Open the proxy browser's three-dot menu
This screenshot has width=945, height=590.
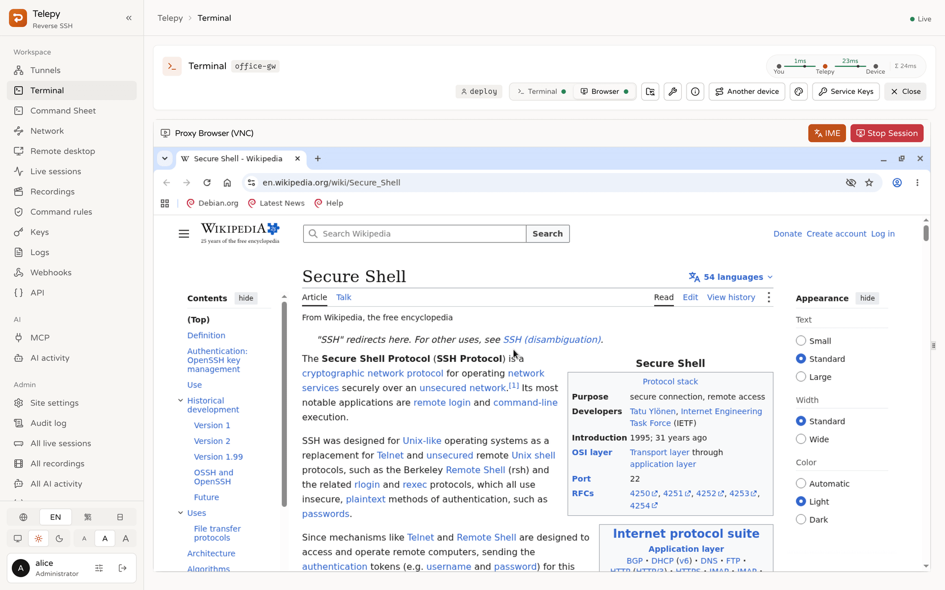[x=917, y=182]
